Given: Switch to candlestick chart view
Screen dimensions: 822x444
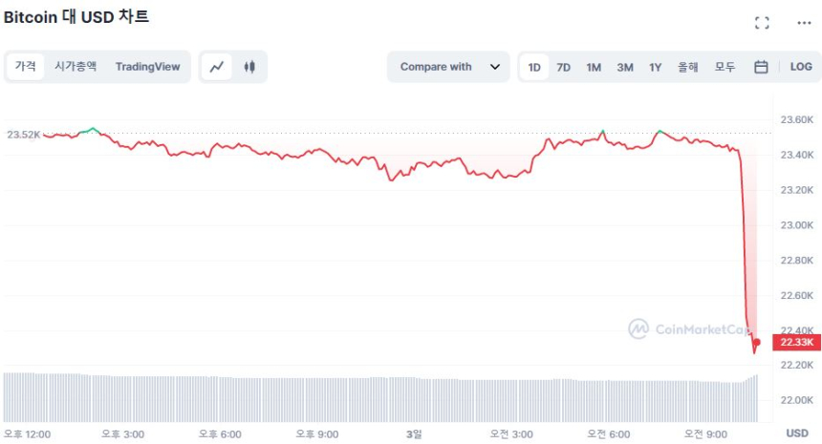Looking at the screenshot, I should point(249,67).
